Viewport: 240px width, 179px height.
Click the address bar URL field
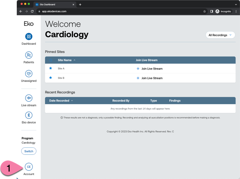coord(112,12)
